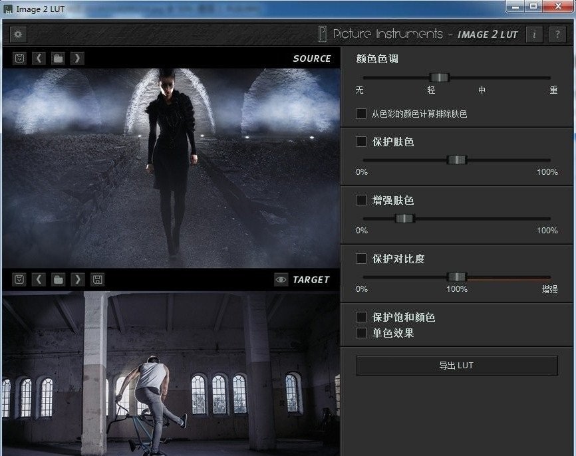This screenshot has height=456, width=576.
Task: Go to previous source image with left arrow
Action: (39, 58)
